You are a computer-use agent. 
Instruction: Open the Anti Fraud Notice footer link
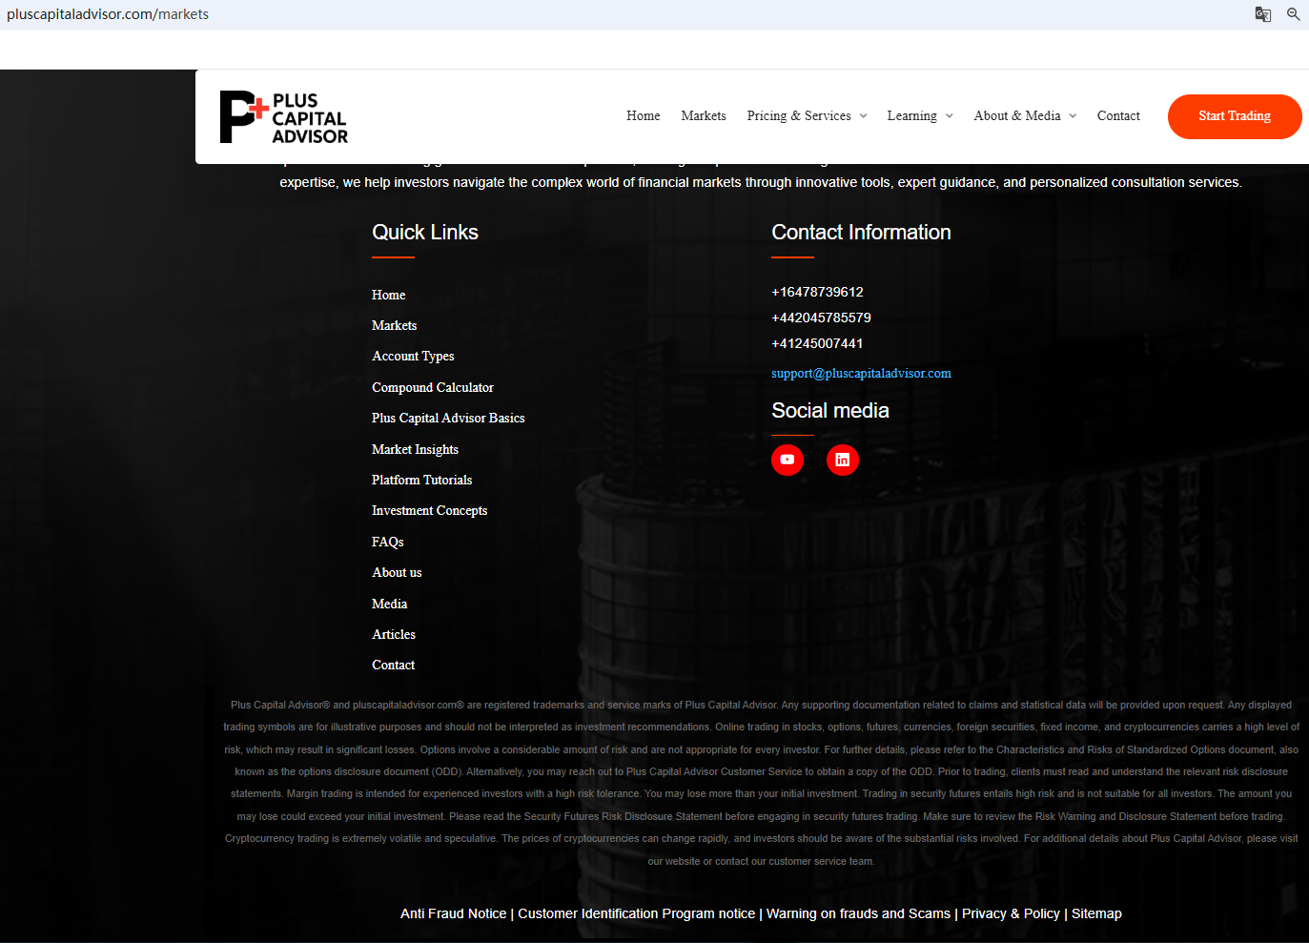[x=454, y=913]
